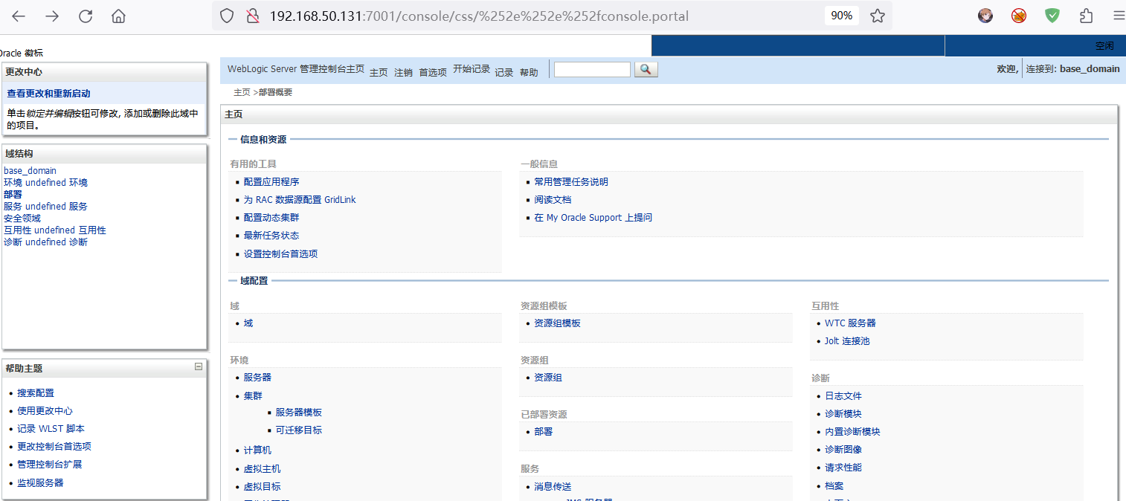1126x501 pixels.
Task: Click the insecure connection padlock icon
Action: point(253,16)
